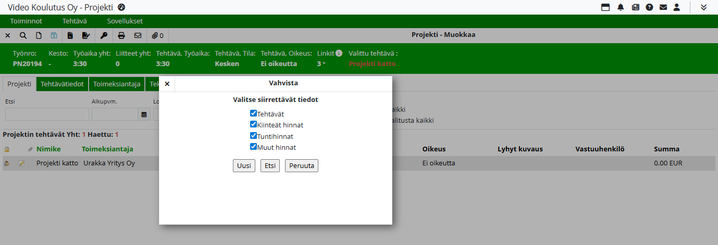Image resolution: width=718 pixels, height=245 pixels.
Task: Open the help question mark icon
Action: click(x=649, y=7)
